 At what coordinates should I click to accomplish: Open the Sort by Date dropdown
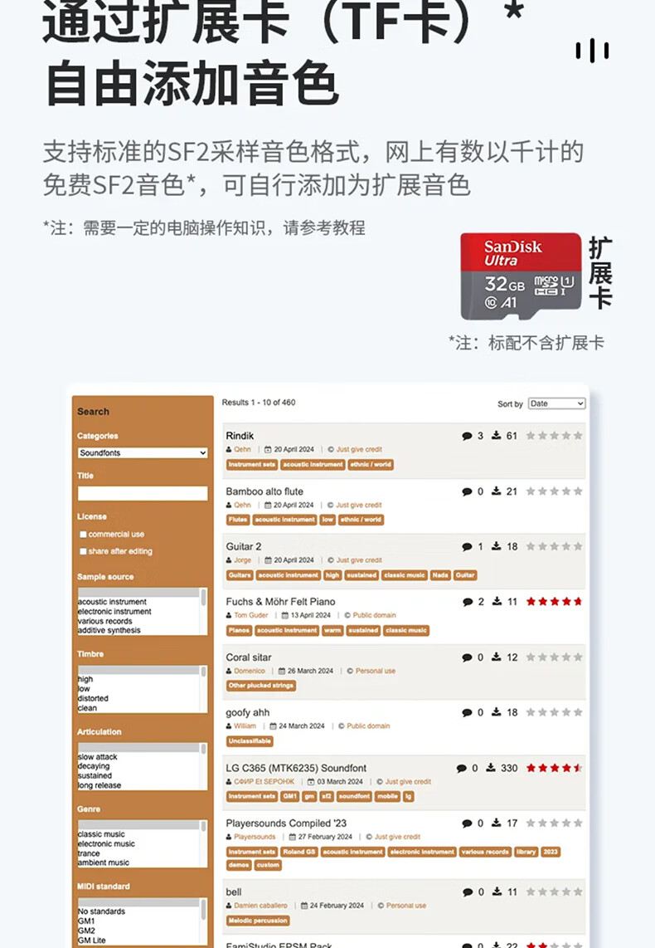coord(556,404)
